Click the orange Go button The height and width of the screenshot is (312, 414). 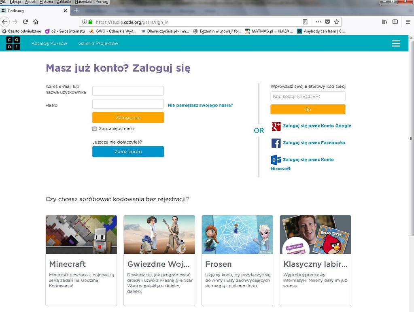coord(308,109)
